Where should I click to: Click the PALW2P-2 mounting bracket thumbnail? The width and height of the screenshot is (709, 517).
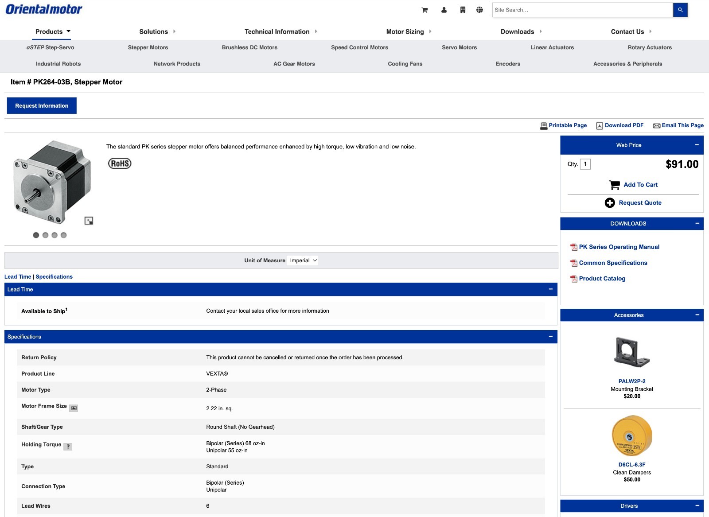632,352
